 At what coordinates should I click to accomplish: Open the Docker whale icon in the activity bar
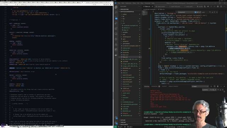(116, 55)
